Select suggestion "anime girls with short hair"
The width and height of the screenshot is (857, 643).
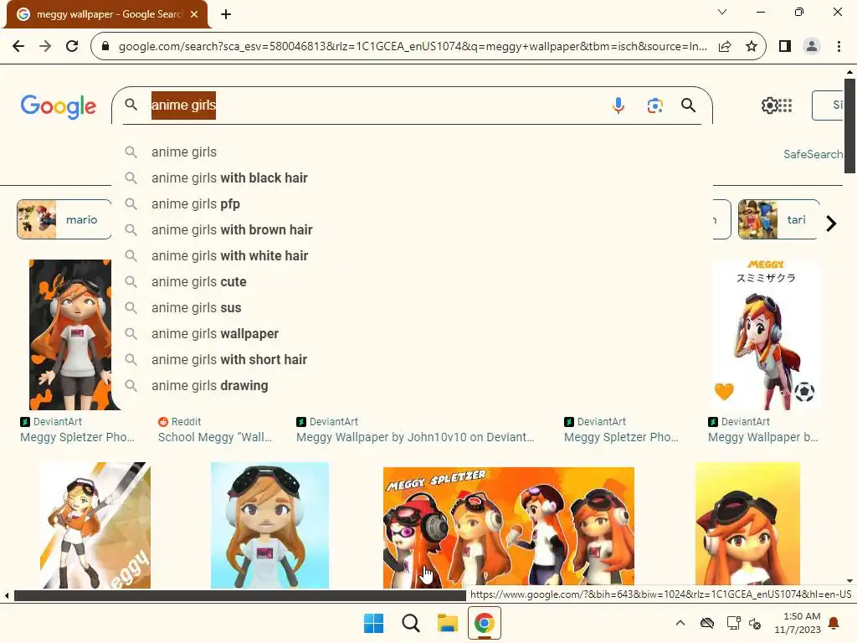pyautogui.click(x=412, y=360)
